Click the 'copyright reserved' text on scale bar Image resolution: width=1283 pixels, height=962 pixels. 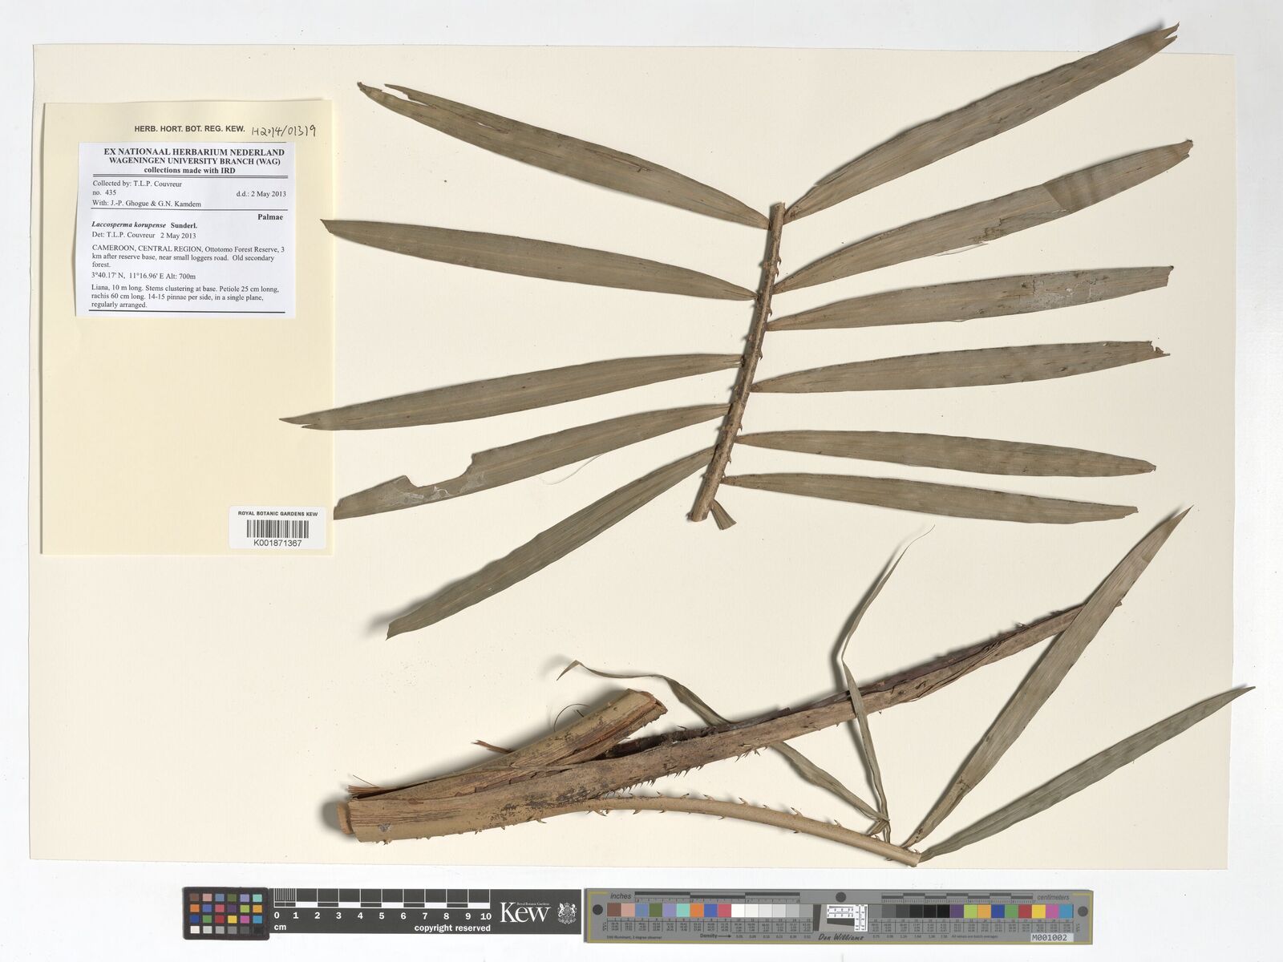click(451, 928)
